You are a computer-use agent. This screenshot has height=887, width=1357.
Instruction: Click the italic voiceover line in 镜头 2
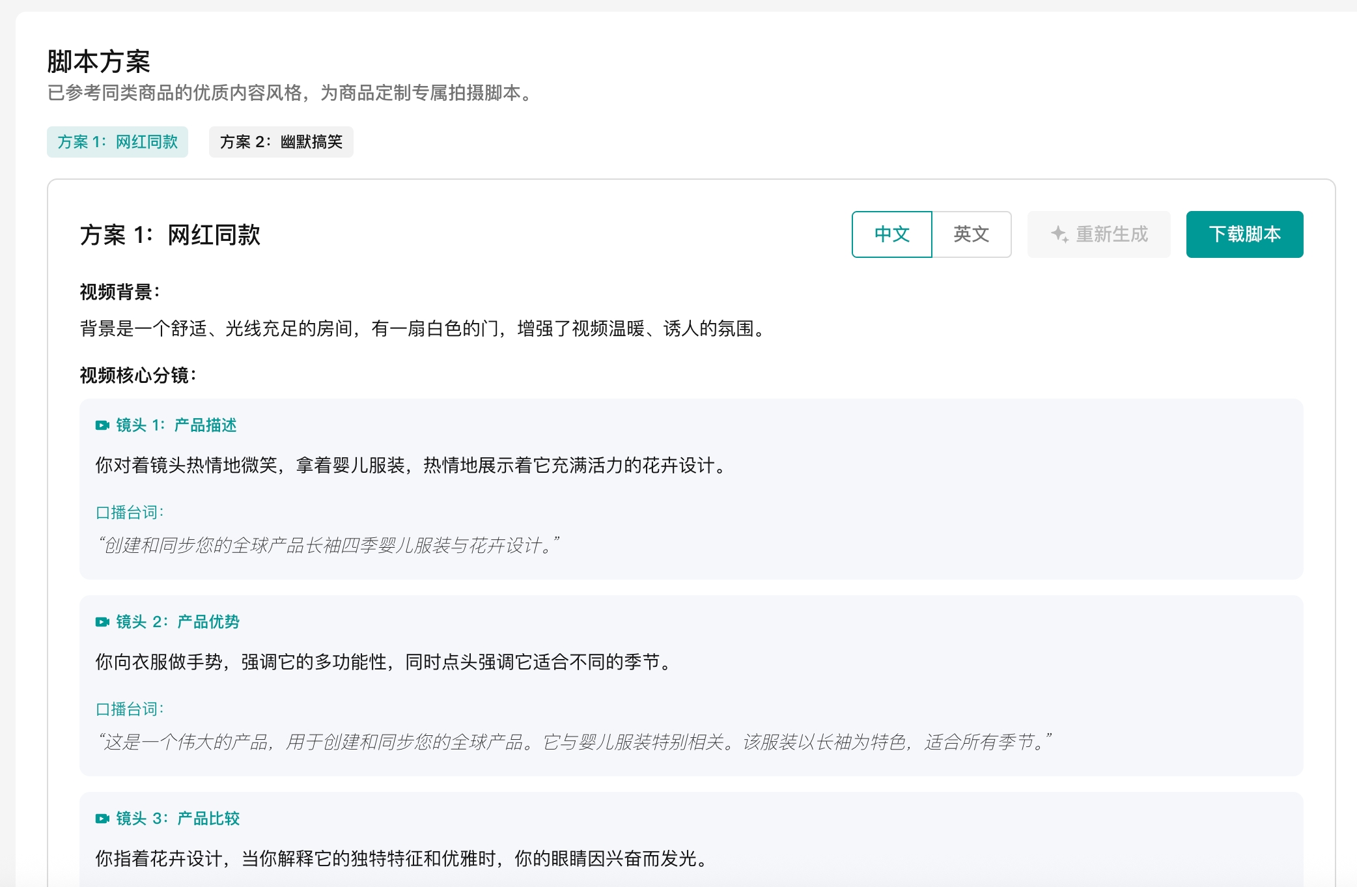(x=573, y=742)
